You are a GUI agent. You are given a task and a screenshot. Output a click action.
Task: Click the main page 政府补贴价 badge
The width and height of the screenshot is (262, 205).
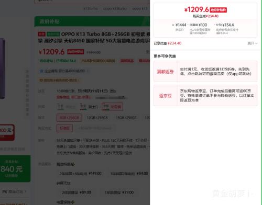75,52
